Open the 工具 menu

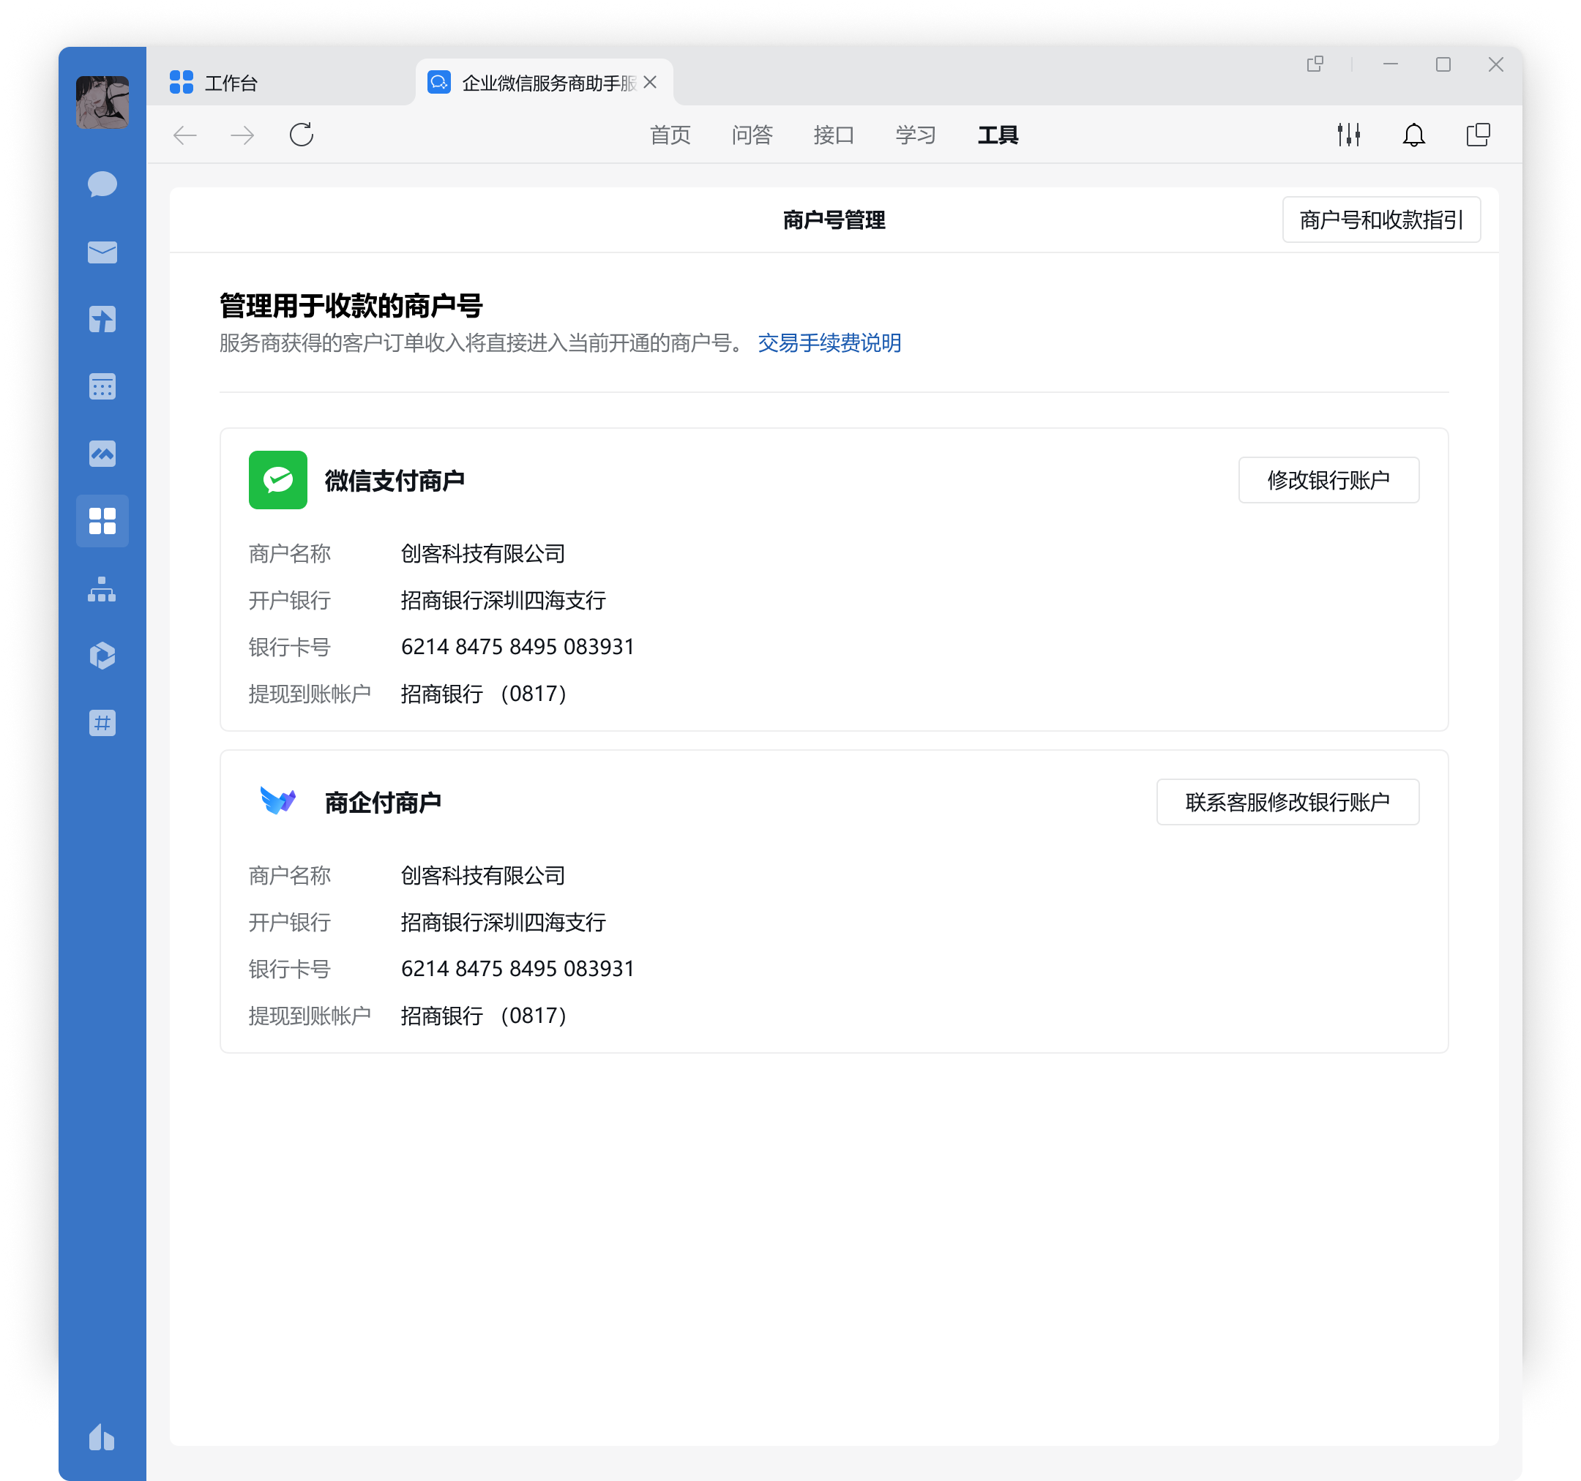click(x=997, y=135)
